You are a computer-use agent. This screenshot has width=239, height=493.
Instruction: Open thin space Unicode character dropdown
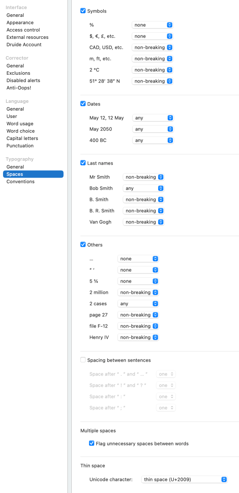pyautogui.click(x=184, y=480)
